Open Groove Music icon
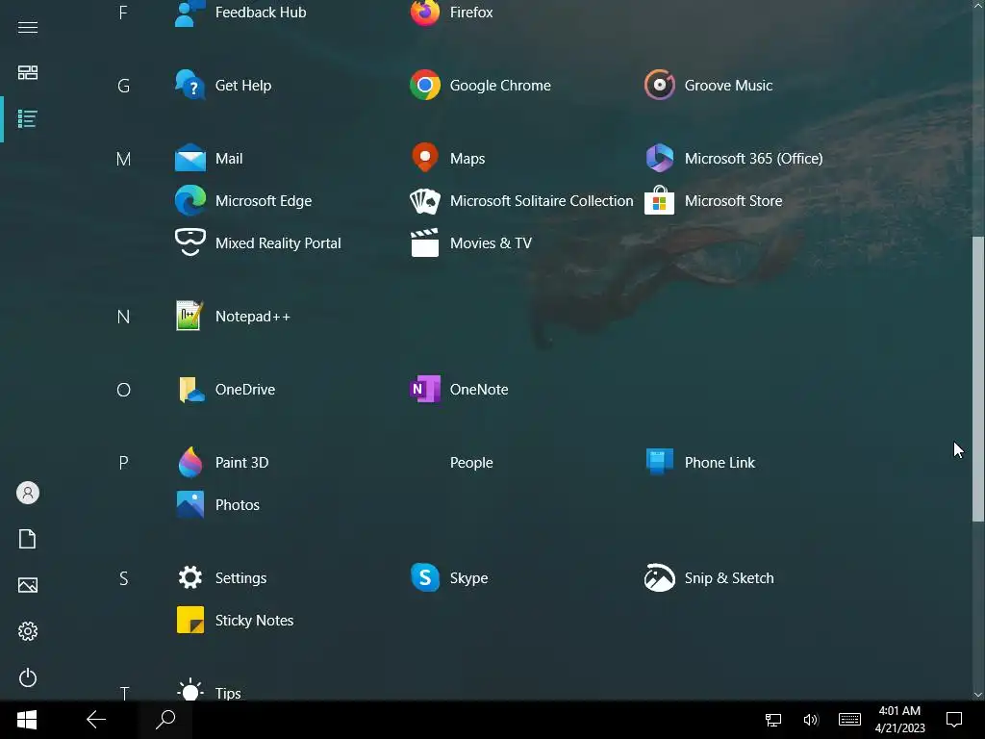The width and height of the screenshot is (985, 739). click(x=660, y=85)
